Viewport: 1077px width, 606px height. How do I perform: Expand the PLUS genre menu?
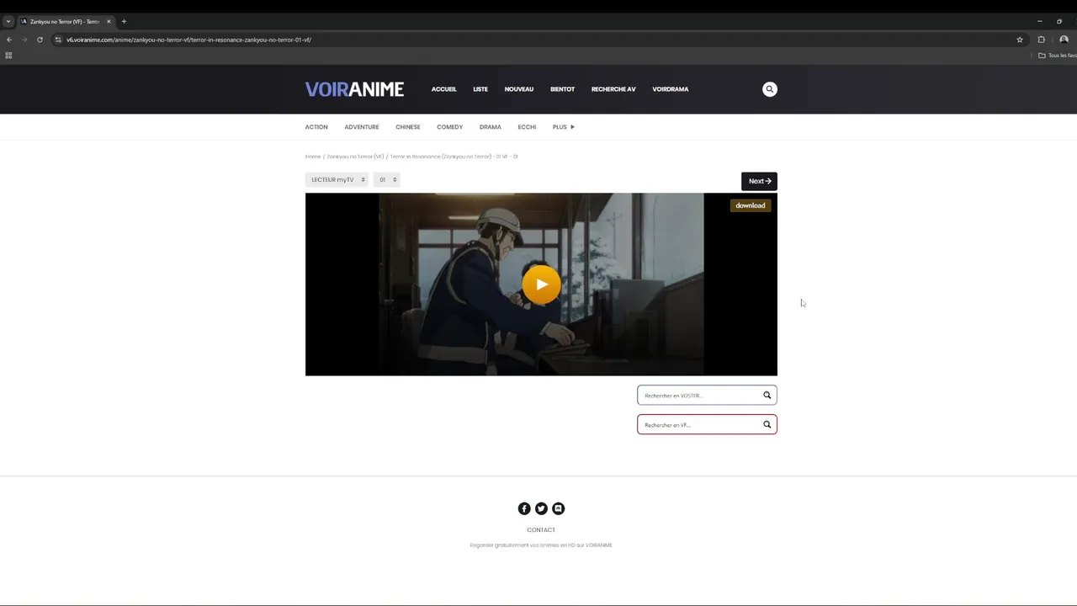563,127
